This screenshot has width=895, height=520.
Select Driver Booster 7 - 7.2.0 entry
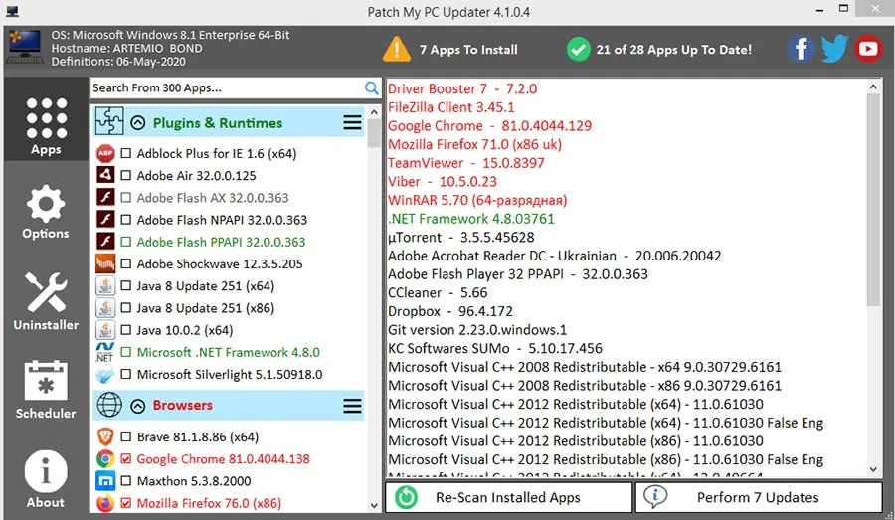(462, 88)
